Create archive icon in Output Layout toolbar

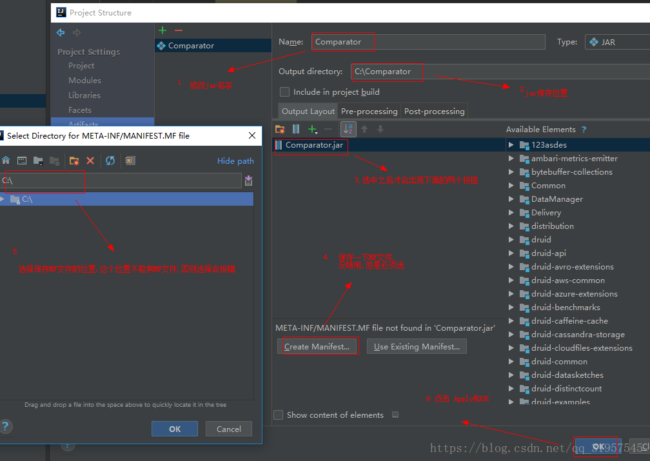point(296,130)
